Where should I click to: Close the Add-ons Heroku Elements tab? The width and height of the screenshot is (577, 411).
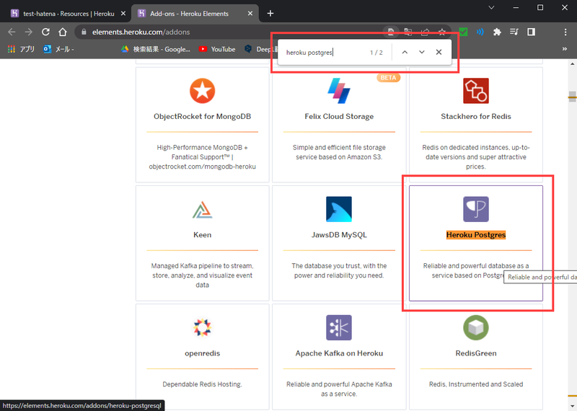coord(250,14)
